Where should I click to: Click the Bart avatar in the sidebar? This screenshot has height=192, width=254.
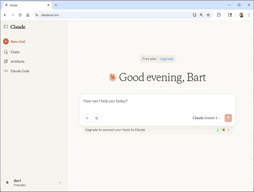coord(8,182)
